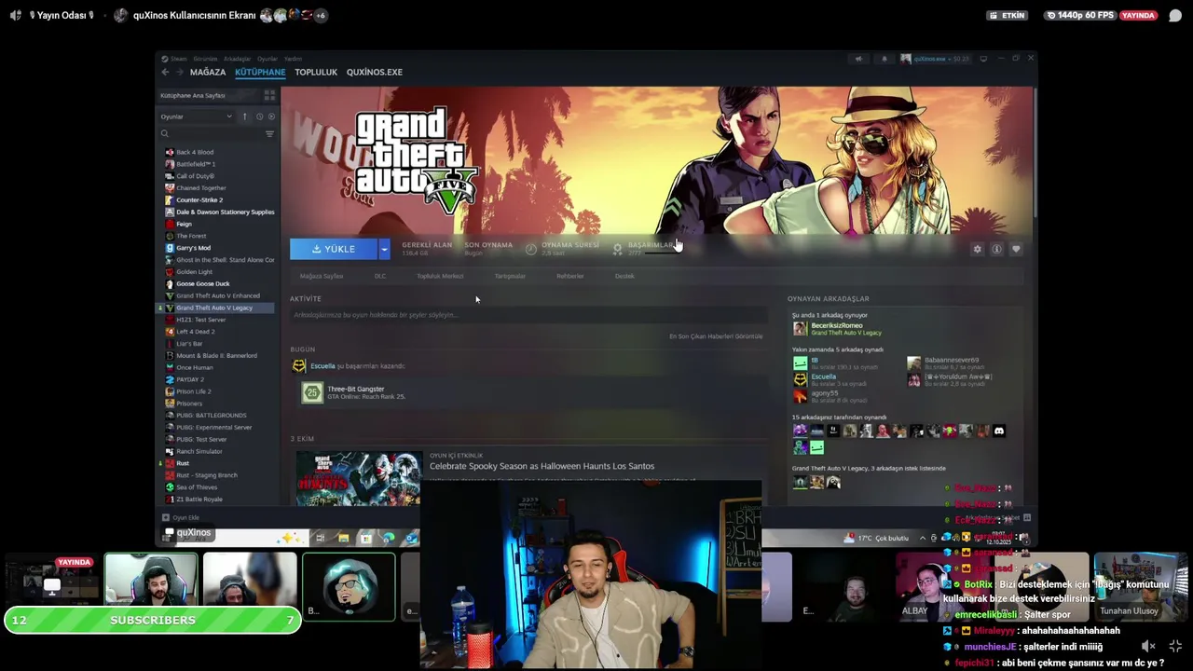
Task: Expand the Oyunlar filter dropdown
Action: click(196, 116)
